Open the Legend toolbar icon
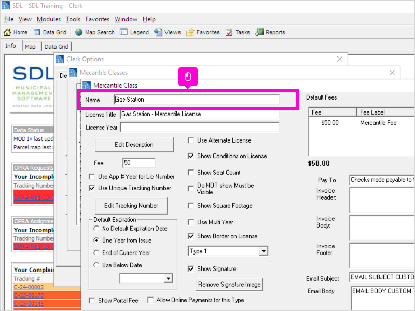Image resolution: width=415 pixels, height=311 pixels. pos(123,32)
